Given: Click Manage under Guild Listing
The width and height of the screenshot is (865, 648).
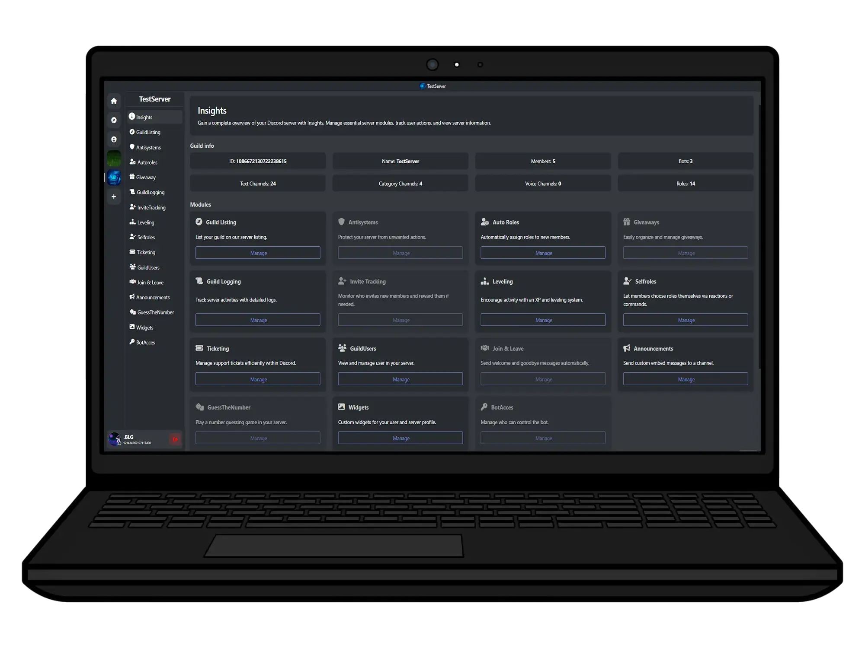Looking at the screenshot, I should 258,253.
